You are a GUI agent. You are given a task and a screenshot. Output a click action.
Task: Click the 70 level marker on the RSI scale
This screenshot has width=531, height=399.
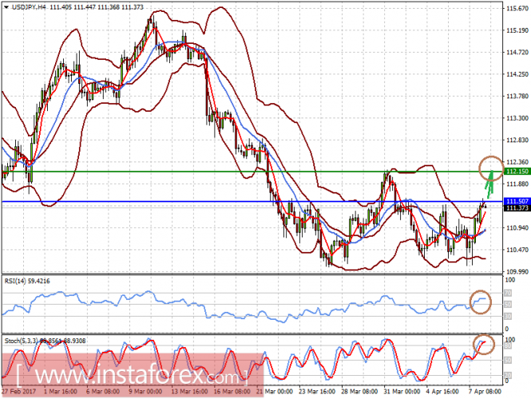[x=508, y=293]
